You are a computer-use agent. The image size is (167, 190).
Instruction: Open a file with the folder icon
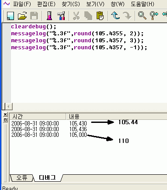click(x=22, y=16)
